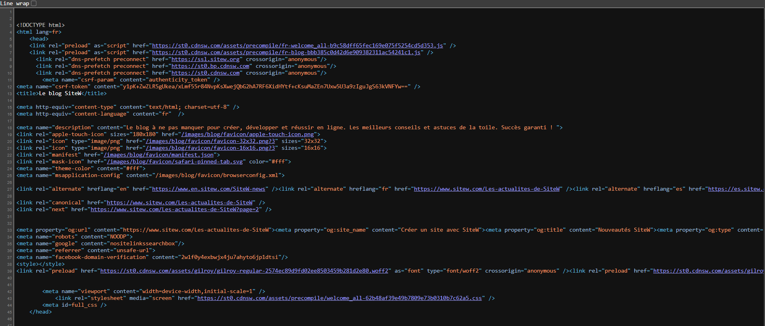Open the fr-welcome_all script preload link

pyautogui.click(x=298, y=46)
